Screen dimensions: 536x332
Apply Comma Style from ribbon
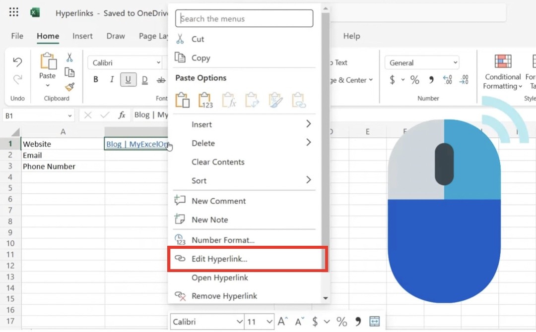click(x=431, y=80)
